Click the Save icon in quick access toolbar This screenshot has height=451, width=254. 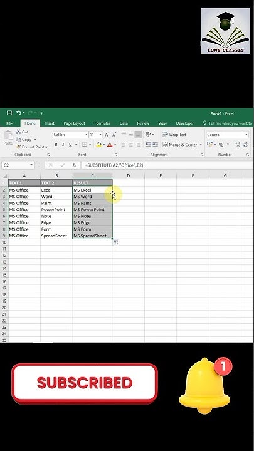pos(9,113)
